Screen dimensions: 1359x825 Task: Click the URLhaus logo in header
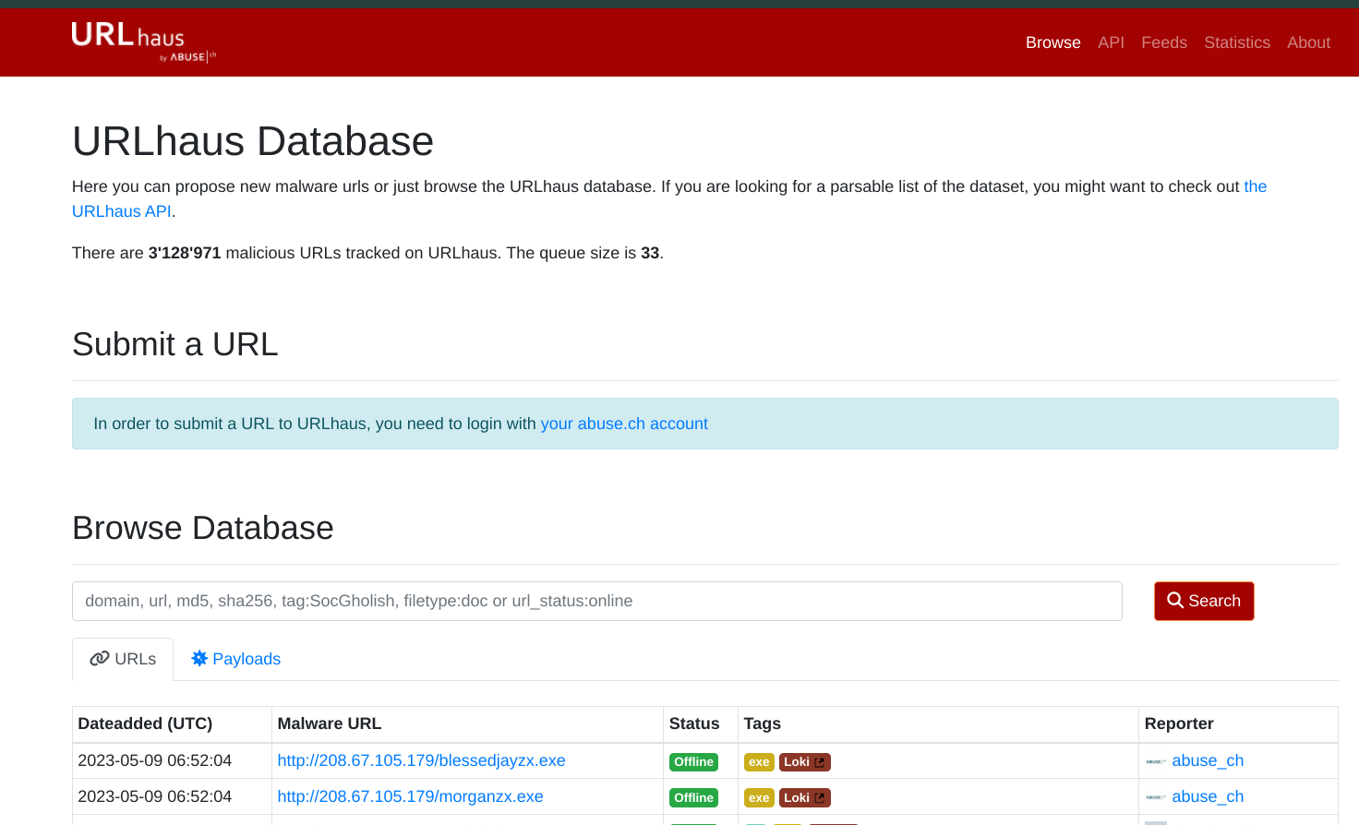click(x=143, y=42)
